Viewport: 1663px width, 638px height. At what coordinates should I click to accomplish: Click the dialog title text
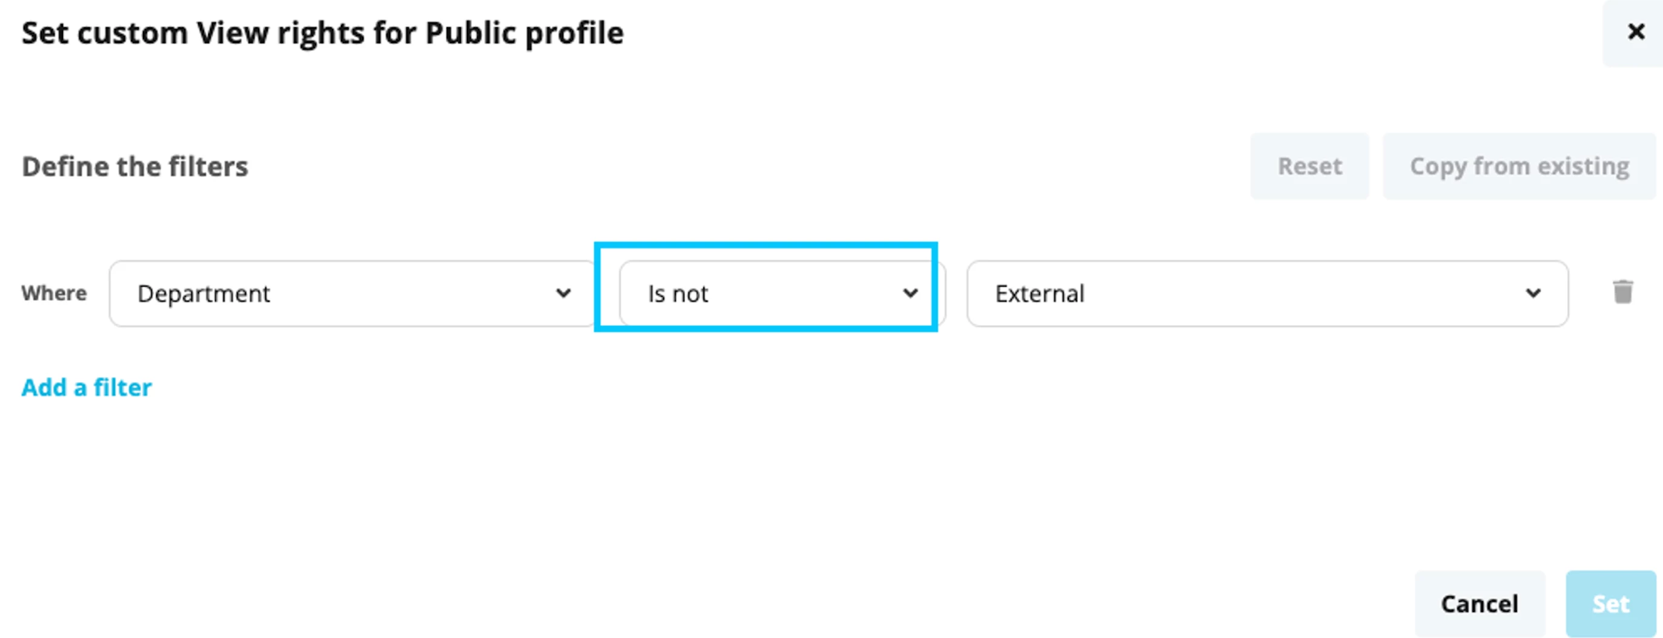pyautogui.click(x=323, y=33)
